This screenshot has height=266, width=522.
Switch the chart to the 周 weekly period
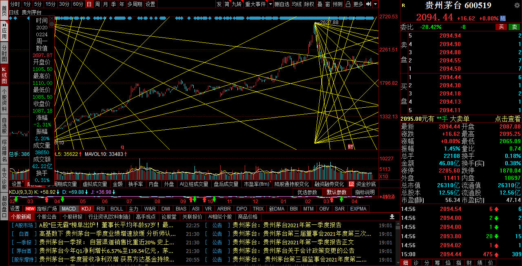pos(97,4)
